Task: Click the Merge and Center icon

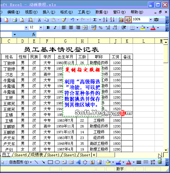Action: pyautogui.click(x=85, y=28)
